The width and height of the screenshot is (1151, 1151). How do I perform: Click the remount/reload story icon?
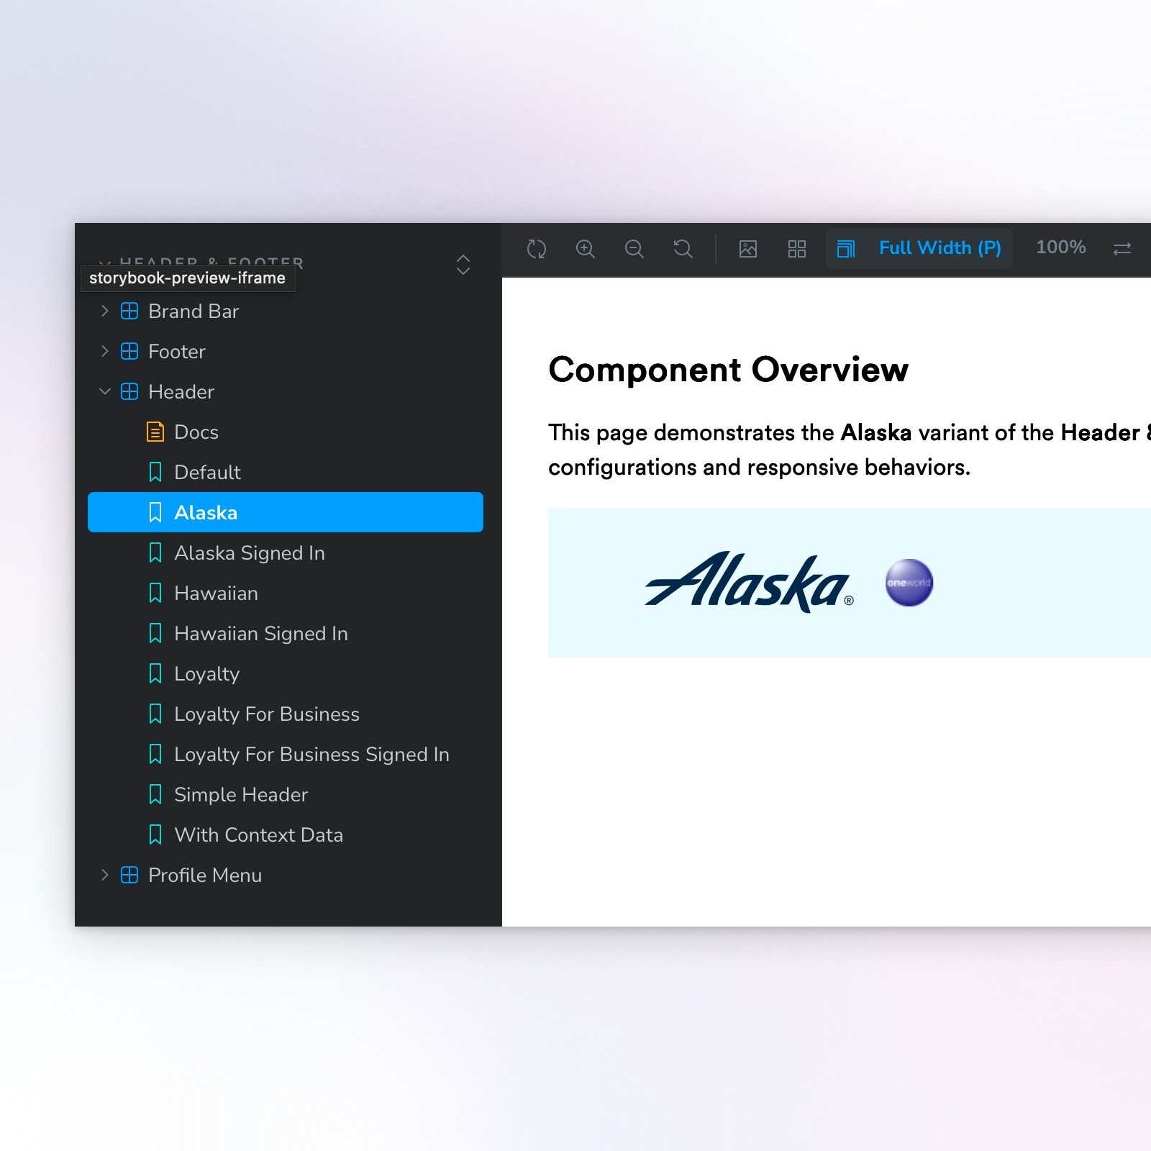tap(537, 249)
